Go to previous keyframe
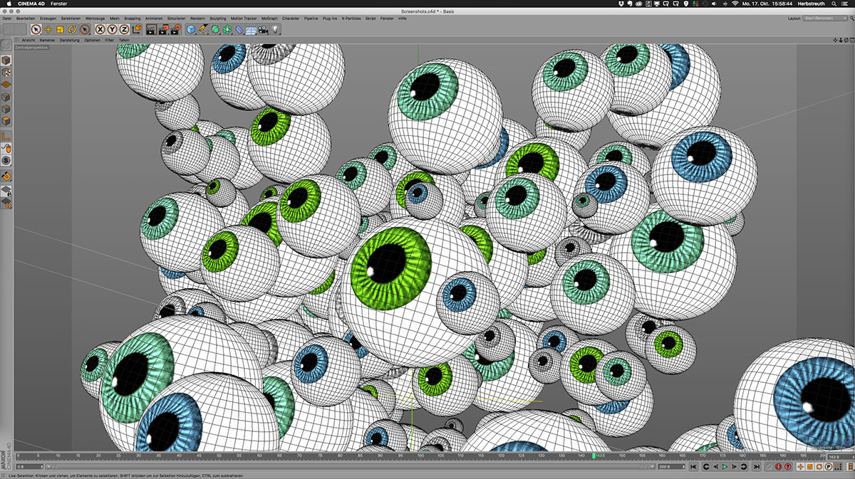Viewport: 855px width, 479px height. (706, 467)
